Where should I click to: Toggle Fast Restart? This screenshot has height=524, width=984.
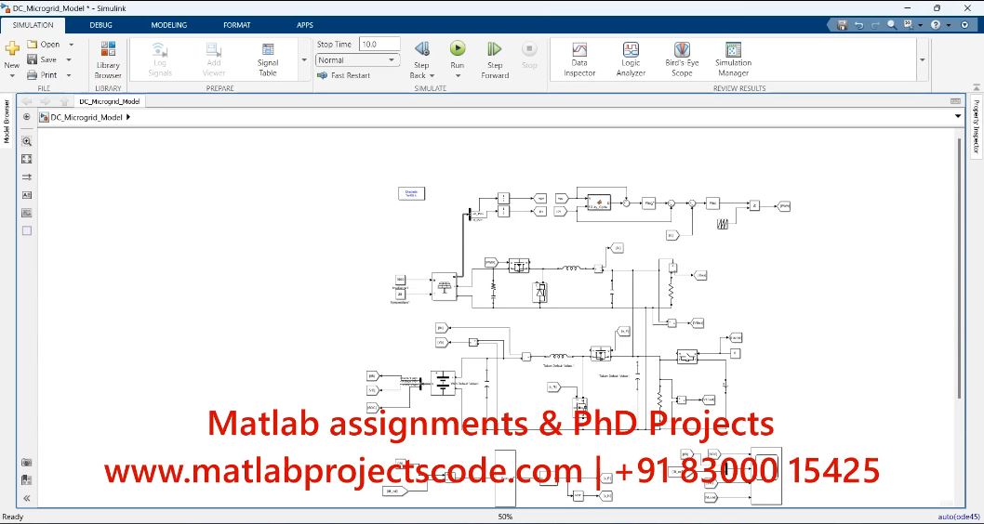[343, 75]
